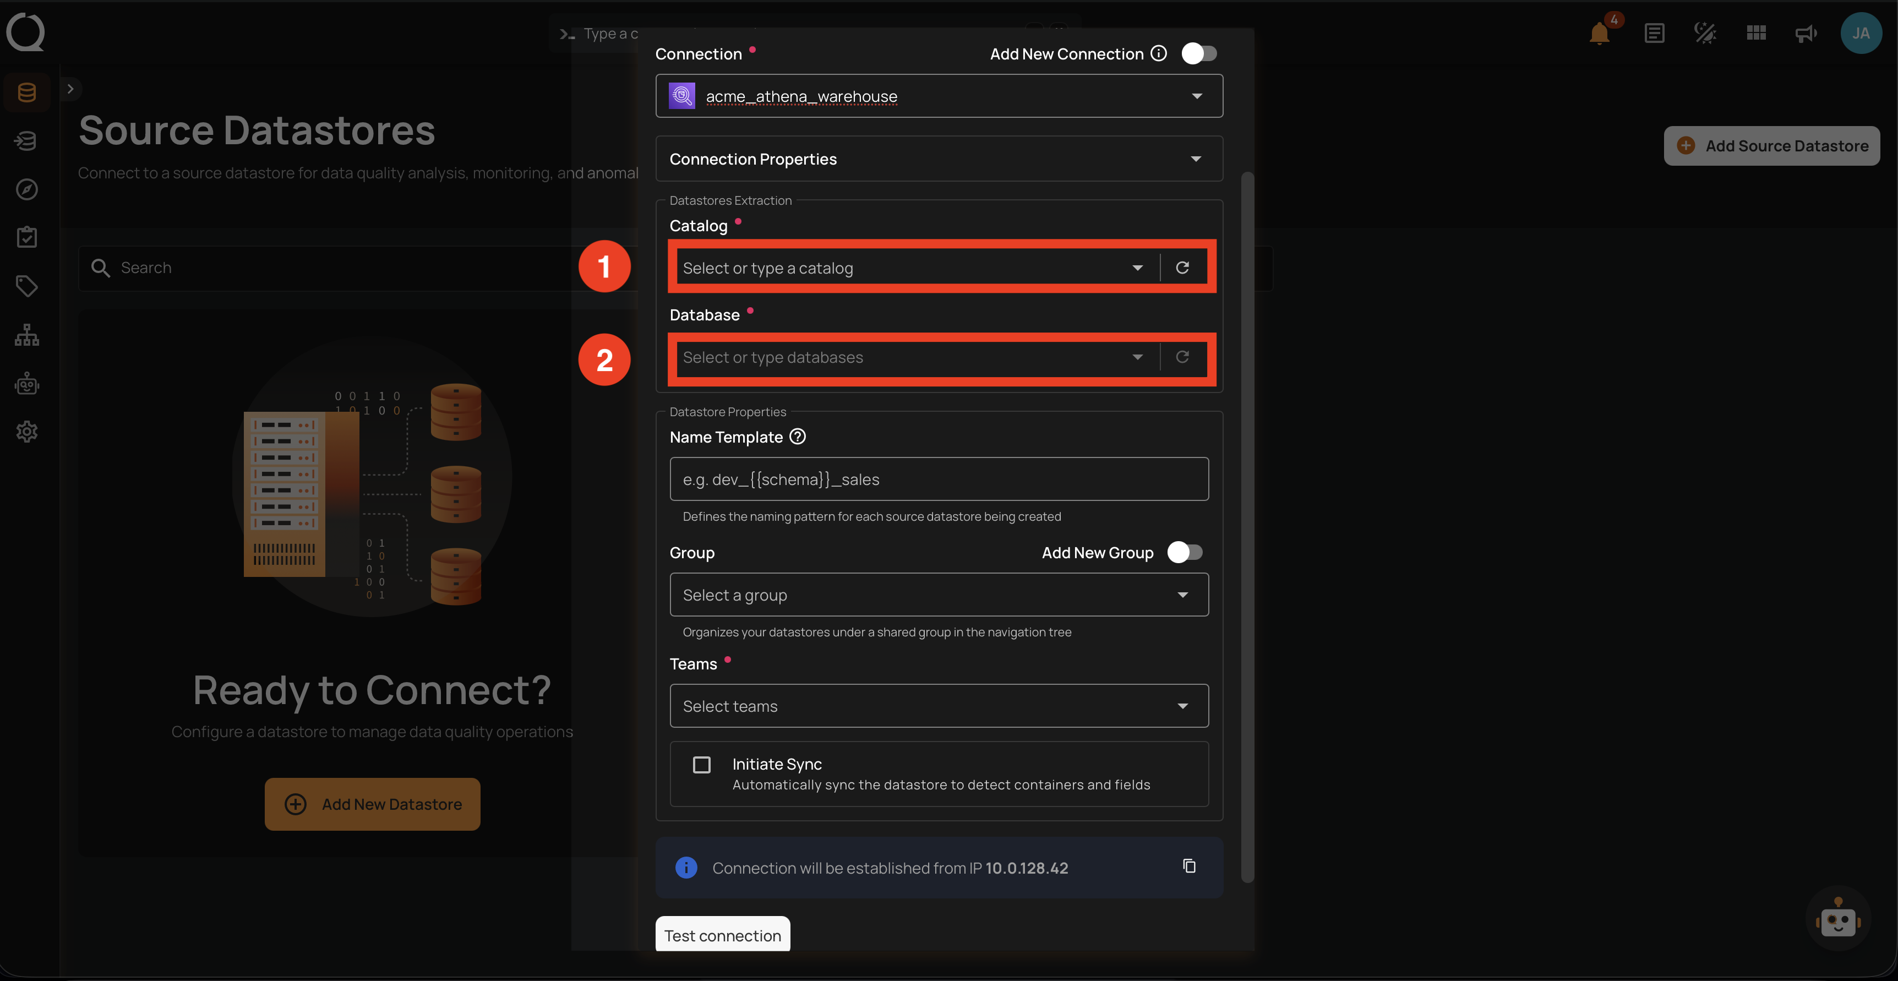The height and width of the screenshot is (981, 1898).
Task: Toggle the Add New Connection switch
Action: [x=1199, y=53]
